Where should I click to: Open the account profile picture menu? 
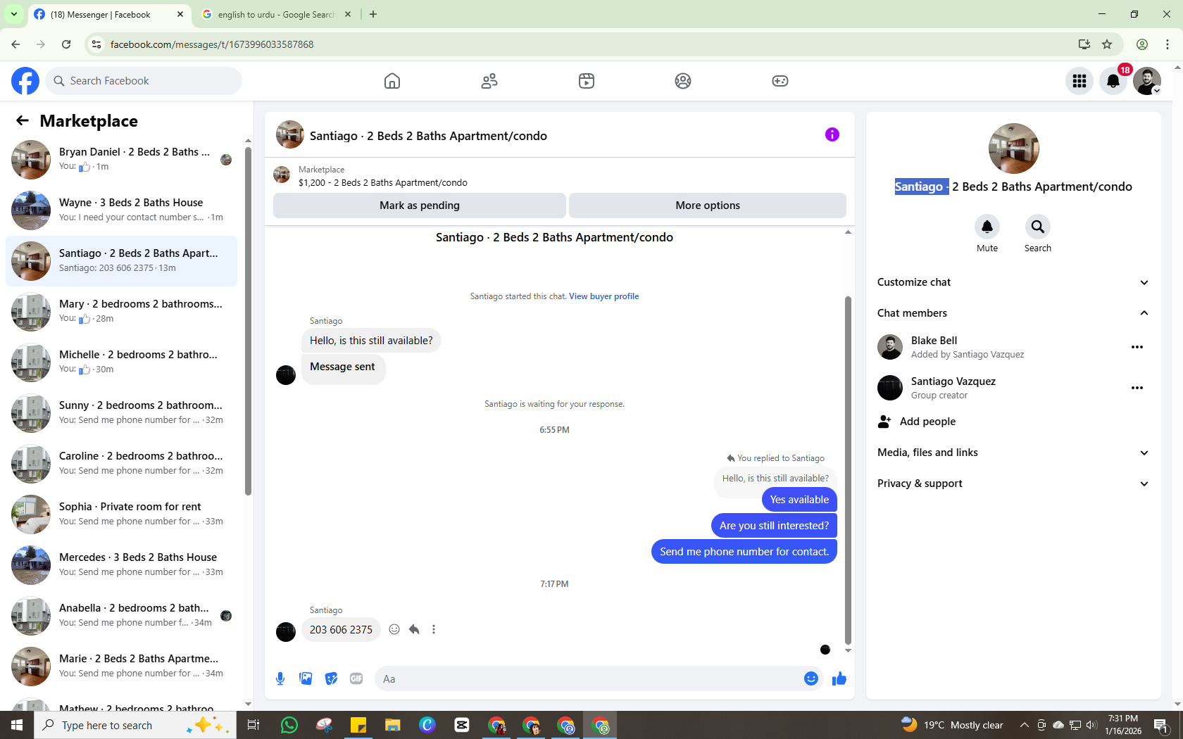pos(1147,81)
